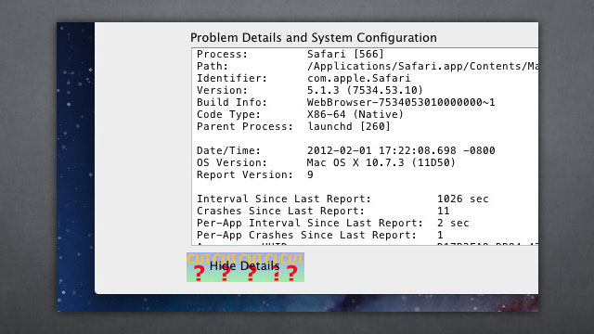
Task: Click the Per-App Crashes Since Last Report line
Action: click(319, 235)
